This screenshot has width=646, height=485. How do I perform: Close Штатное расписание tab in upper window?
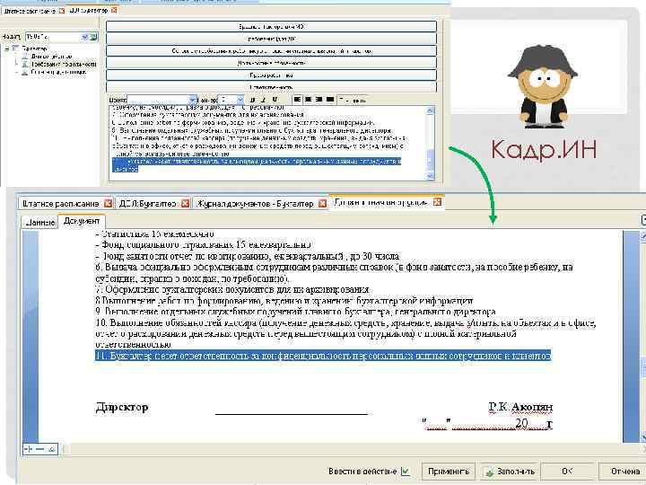tap(62, 11)
